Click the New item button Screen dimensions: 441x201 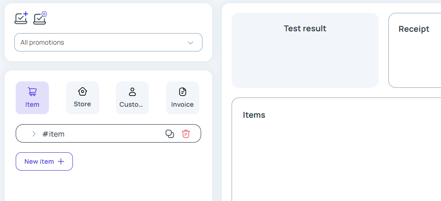44,161
